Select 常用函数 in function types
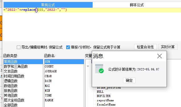 pyautogui.click(x=23, y=62)
